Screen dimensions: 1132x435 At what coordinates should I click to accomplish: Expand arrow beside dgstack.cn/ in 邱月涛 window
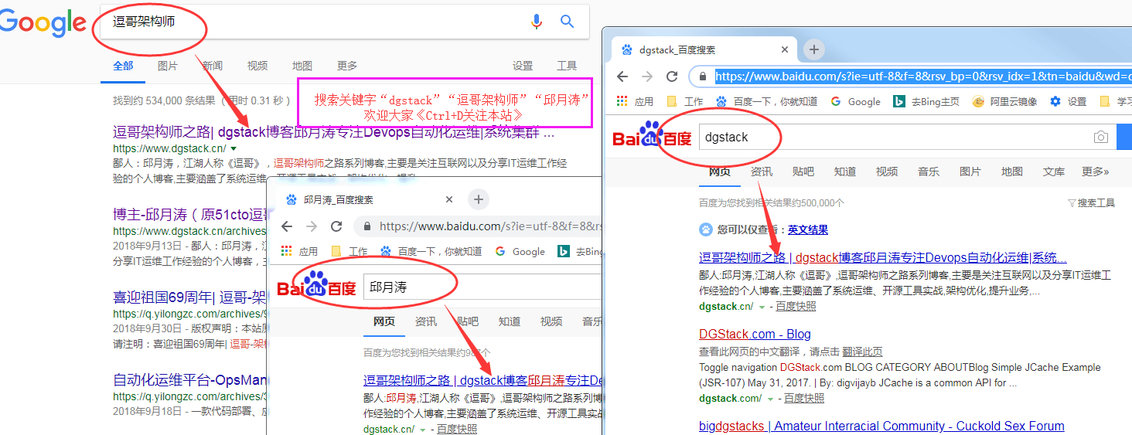coord(423,430)
